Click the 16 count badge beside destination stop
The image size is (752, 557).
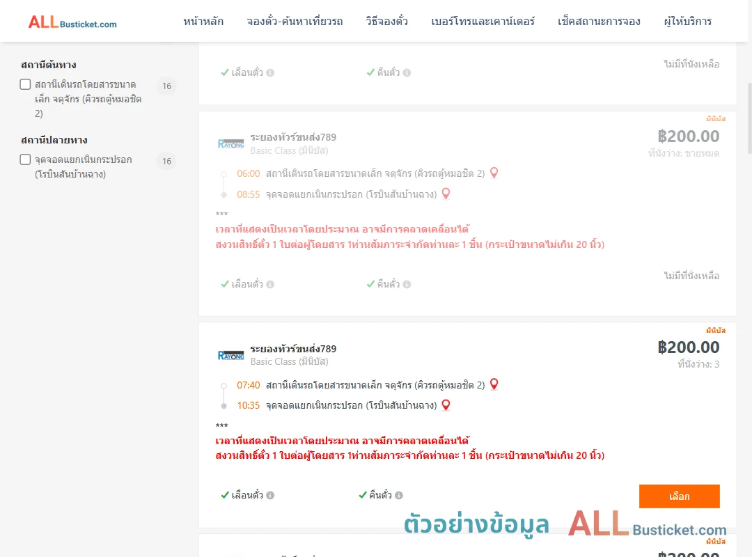coord(166,162)
